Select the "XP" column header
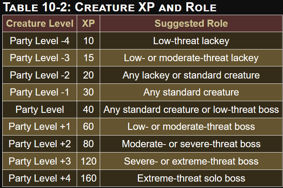This screenshot has height=188, width=283. coord(88,24)
